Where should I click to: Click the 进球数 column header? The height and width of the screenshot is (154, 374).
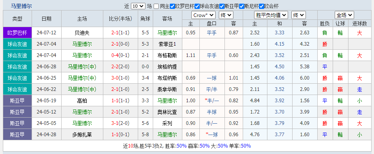(359, 23)
